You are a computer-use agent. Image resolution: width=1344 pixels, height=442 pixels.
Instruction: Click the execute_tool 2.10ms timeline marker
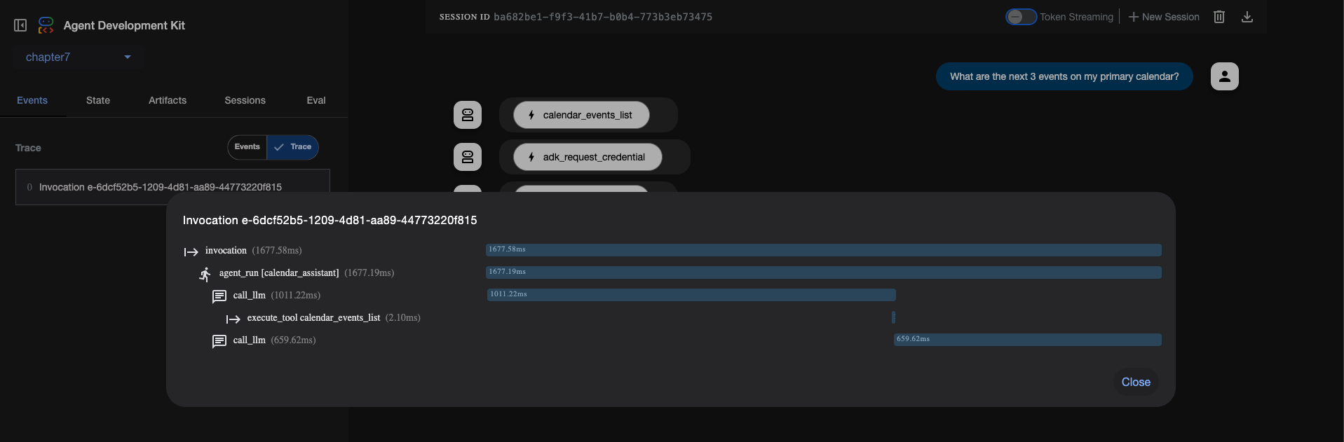click(893, 317)
